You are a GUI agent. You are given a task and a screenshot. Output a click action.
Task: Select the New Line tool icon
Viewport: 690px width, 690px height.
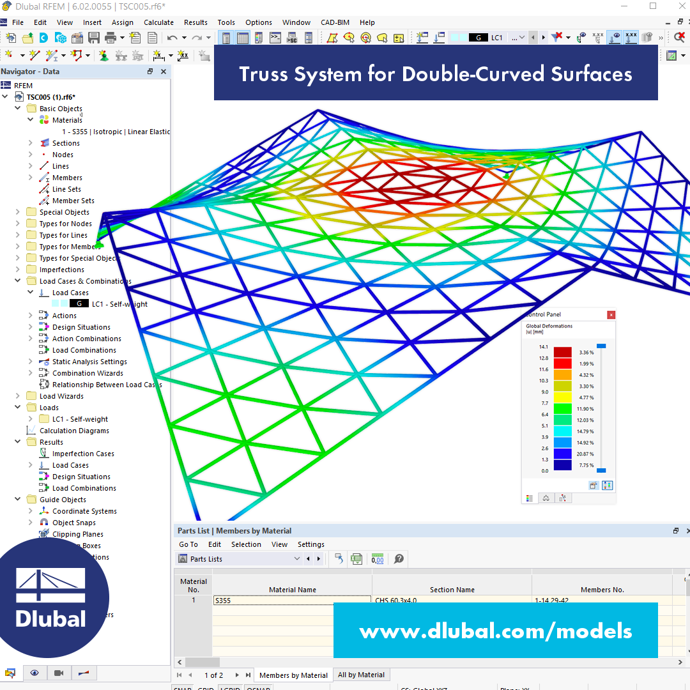[x=33, y=55]
